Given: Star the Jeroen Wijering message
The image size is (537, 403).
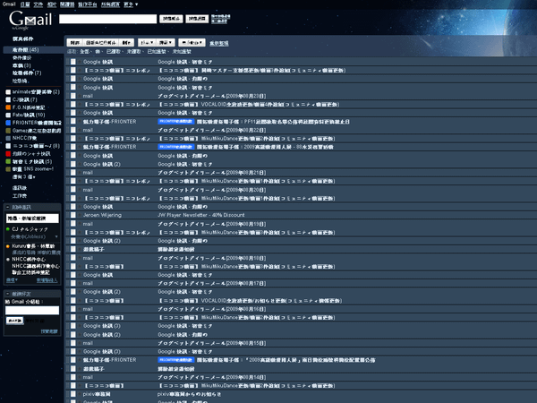Looking at the screenshot, I should tap(80, 215).
